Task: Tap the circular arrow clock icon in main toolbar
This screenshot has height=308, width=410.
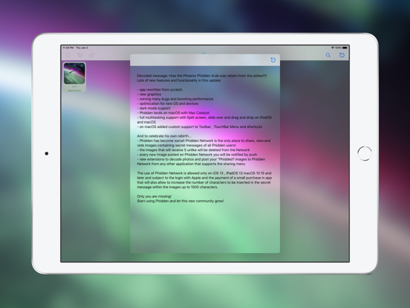Action: click(x=342, y=55)
